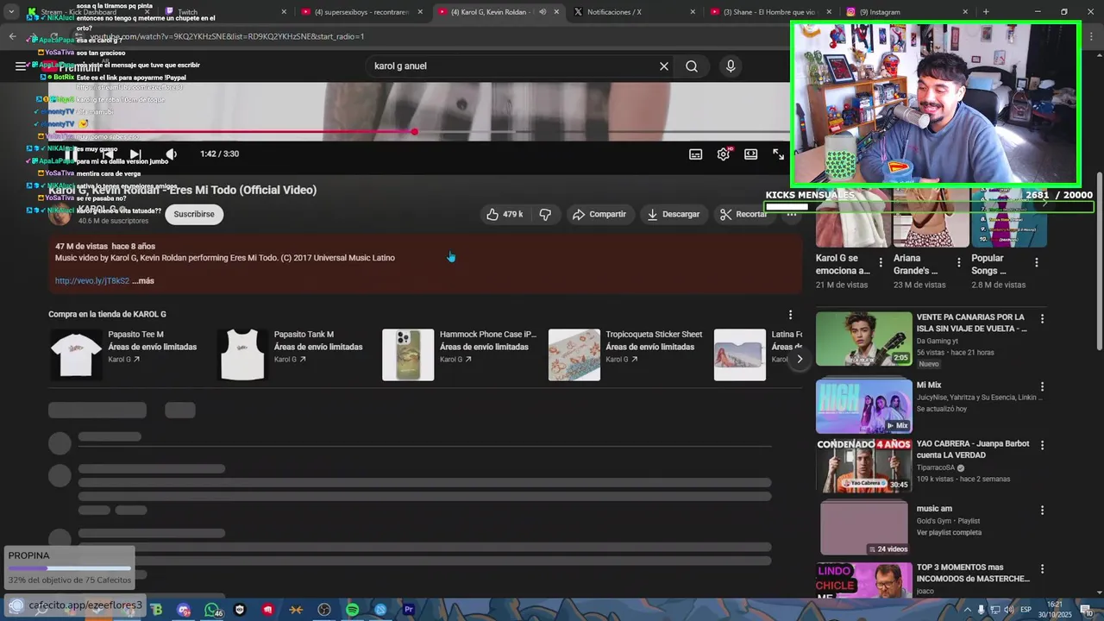Toggle subtitles/captions in the player
The image size is (1104, 621).
695,154
